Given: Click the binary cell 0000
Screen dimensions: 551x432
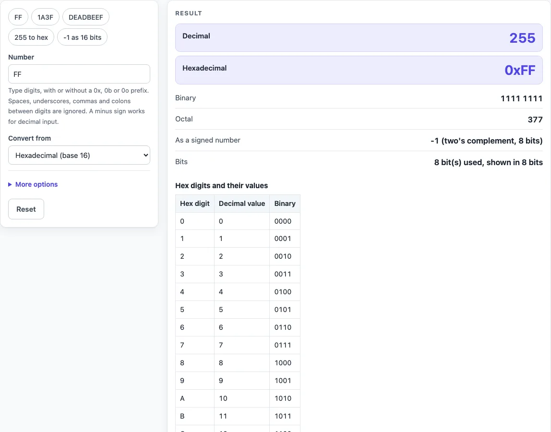Looking at the screenshot, I should [x=285, y=221].
